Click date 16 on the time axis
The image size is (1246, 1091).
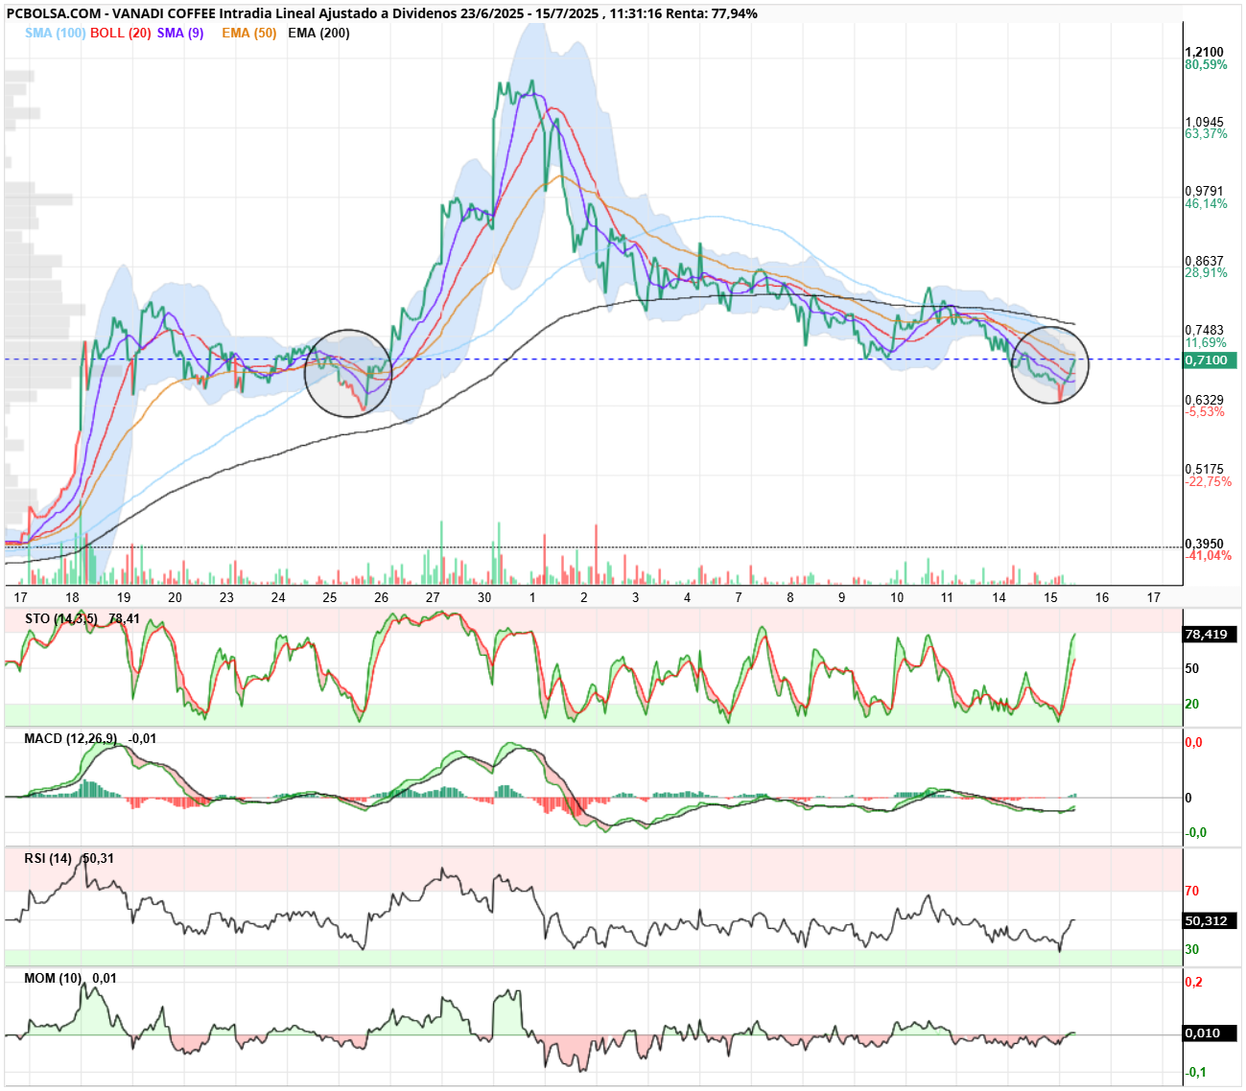click(1102, 597)
